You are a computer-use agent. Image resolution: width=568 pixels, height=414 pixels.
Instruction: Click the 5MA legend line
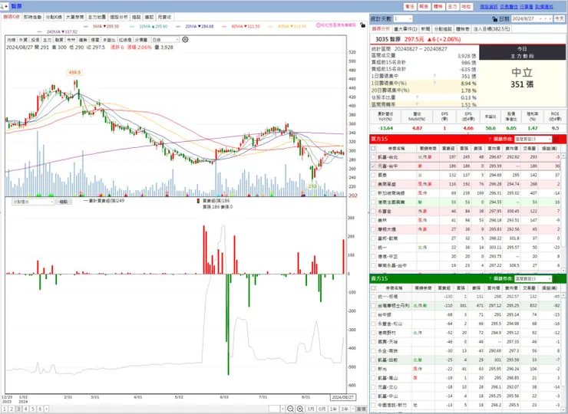[101, 26]
